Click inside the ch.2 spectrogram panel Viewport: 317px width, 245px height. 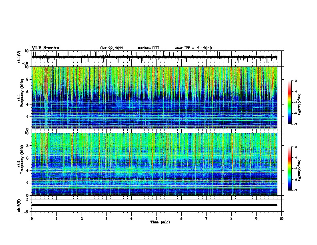(154, 164)
